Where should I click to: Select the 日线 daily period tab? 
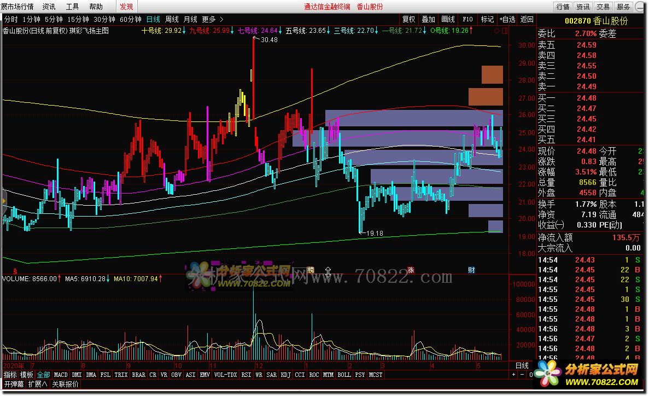click(x=153, y=20)
